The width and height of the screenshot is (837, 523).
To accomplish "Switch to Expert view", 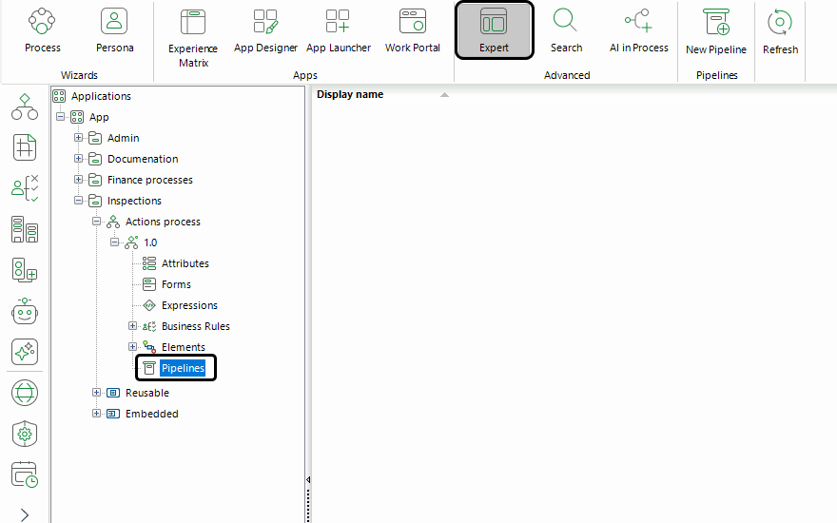I will tap(494, 29).
